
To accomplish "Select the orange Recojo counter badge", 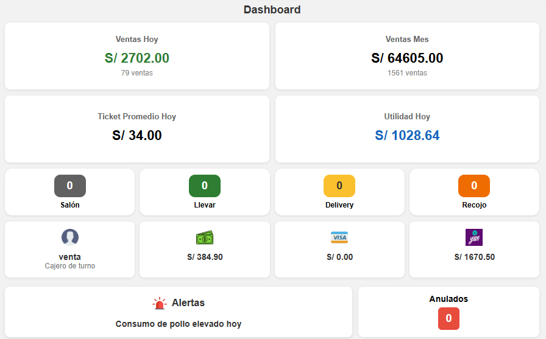I will (x=474, y=186).
